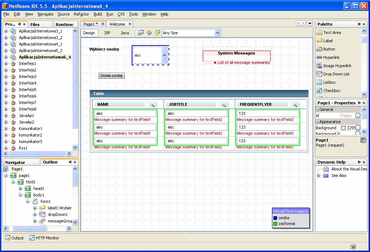Open the Output window icon
Viewport: 370px width, 252px height.
(x=8, y=238)
